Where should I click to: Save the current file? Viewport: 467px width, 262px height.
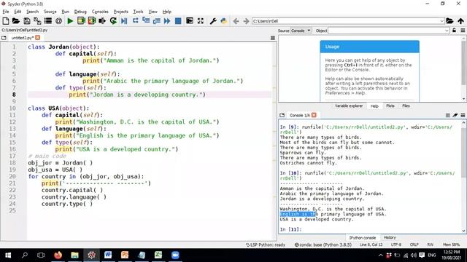(27, 21)
